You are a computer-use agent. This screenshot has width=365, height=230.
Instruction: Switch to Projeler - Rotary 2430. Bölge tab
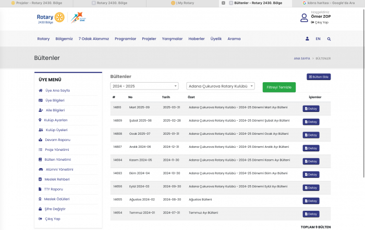(x=36, y=3)
